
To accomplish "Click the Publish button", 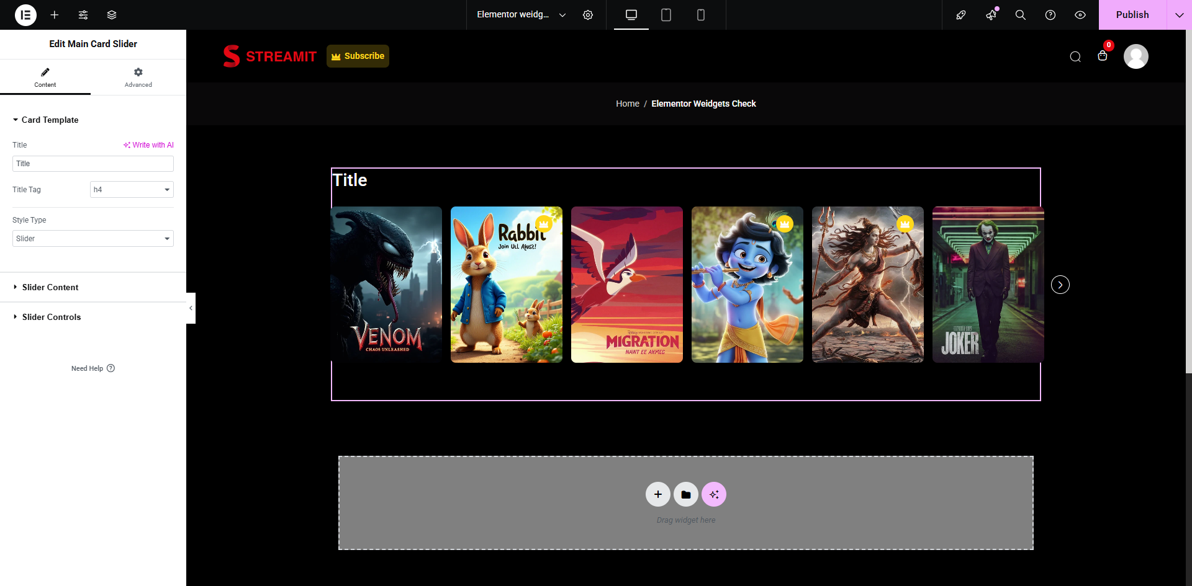I will pos(1132,15).
